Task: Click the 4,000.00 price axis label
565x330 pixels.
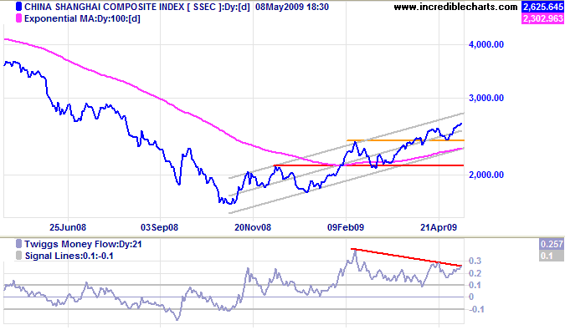Action: pos(486,44)
